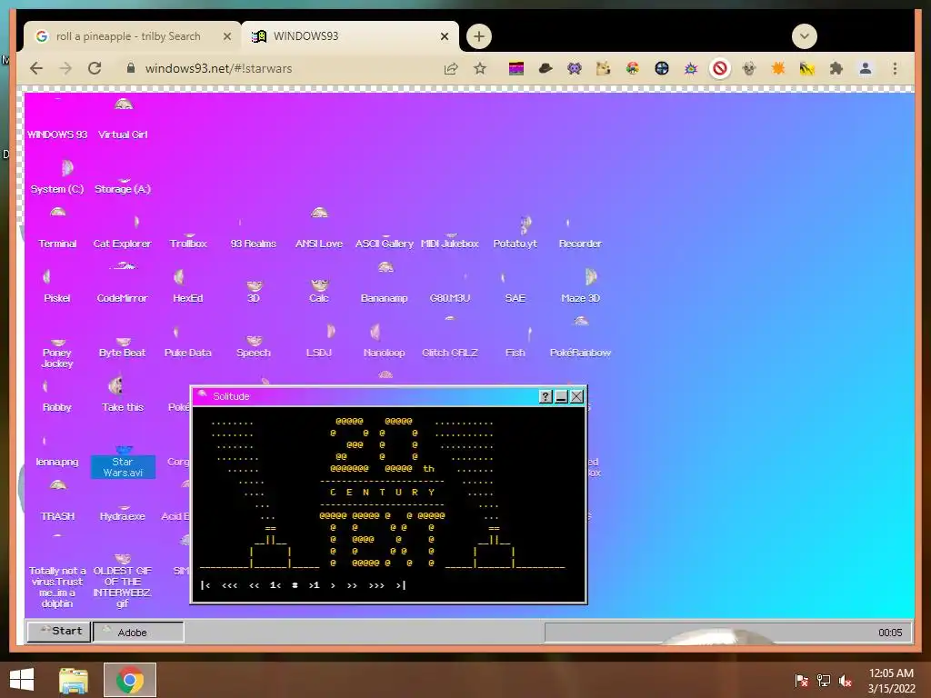Expand the tab search dropdown arrow
The height and width of the screenshot is (698, 931).
coord(804,36)
